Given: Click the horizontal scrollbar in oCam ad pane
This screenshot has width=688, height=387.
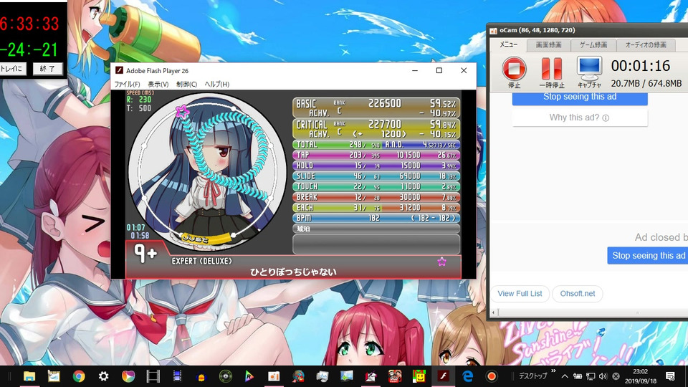Looking at the screenshot, I should click(x=589, y=312).
